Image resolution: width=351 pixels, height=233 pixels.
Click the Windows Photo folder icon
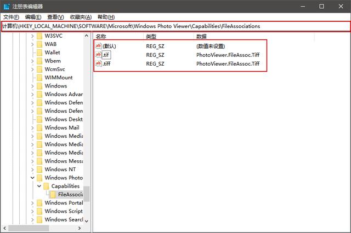[x=39, y=178]
